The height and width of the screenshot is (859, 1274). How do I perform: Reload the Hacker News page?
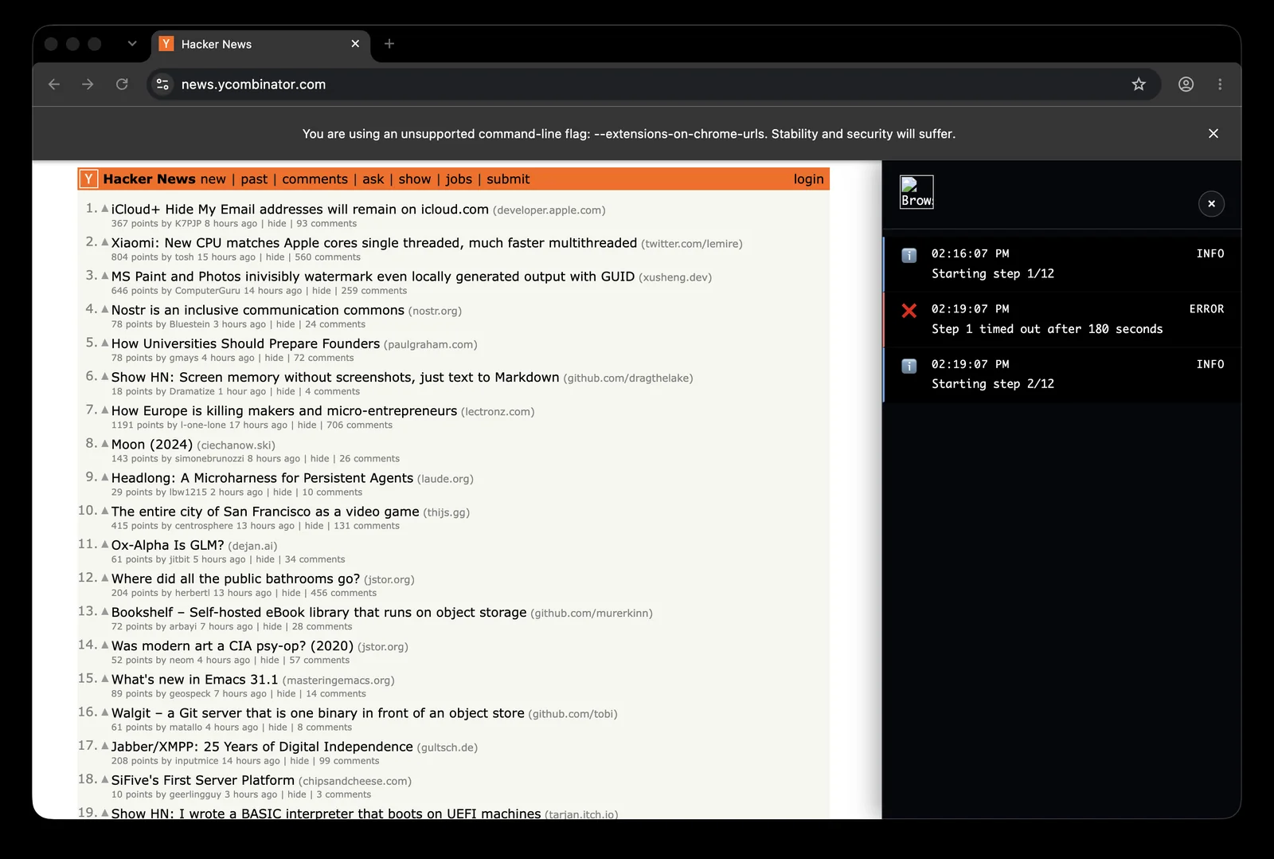pyautogui.click(x=122, y=84)
